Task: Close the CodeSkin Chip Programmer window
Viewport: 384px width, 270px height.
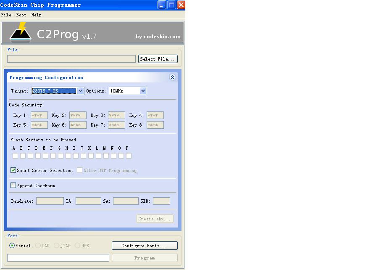Action: point(181,5)
